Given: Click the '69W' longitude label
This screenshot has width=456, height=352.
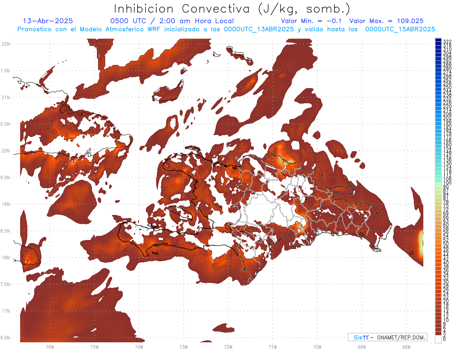Looking at the screenshot, I should (x=362, y=347).
